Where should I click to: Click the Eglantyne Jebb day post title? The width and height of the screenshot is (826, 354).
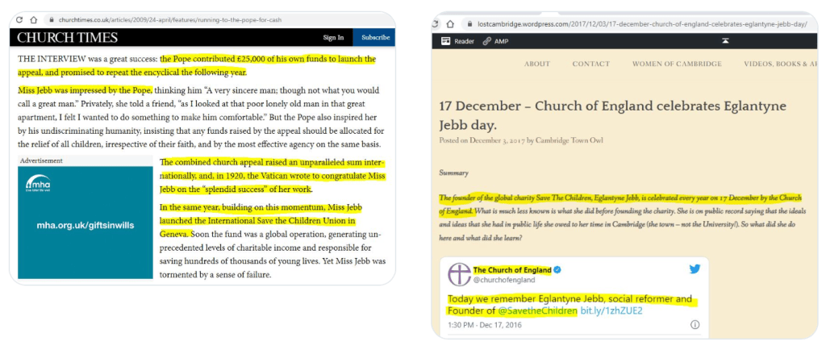coord(613,116)
